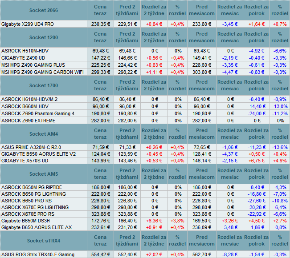The height and width of the screenshot is (258, 290).
Task: Select ASROCK Z690 EXTREME motherboard name
Action: pos(28,121)
